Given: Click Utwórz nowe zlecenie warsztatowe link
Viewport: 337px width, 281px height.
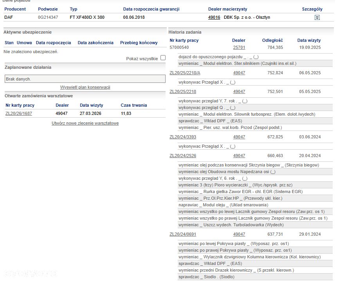Looking at the screenshot, I should [85, 123].
